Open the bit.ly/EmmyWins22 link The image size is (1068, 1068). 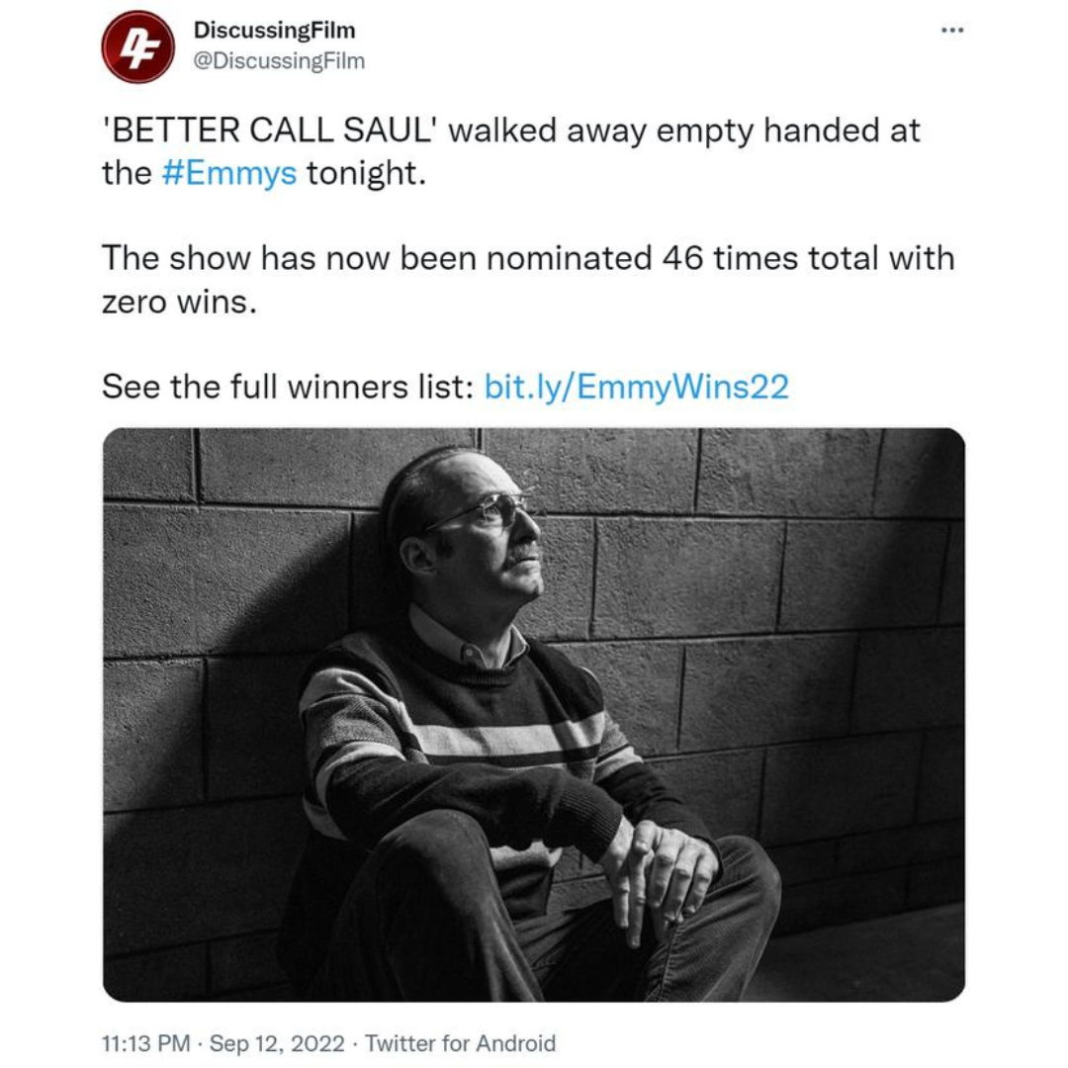636,387
